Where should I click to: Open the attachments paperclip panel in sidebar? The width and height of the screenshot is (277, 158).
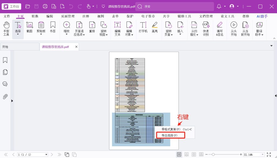(5, 97)
